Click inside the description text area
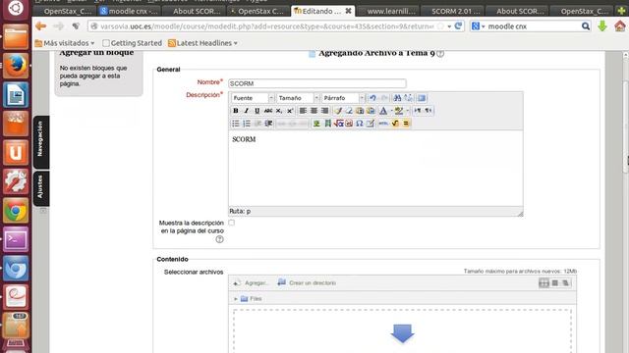The width and height of the screenshot is (629, 353). click(375, 169)
